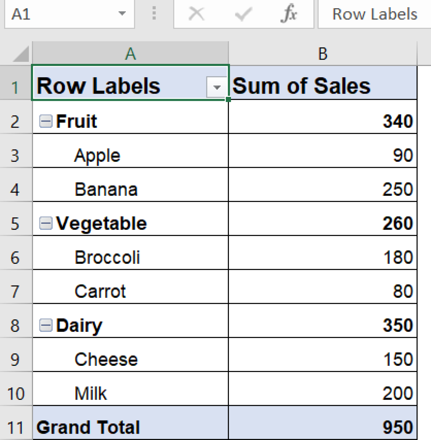Select column A header
Image resolution: width=431 pixels, height=440 pixels.
click(130, 54)
